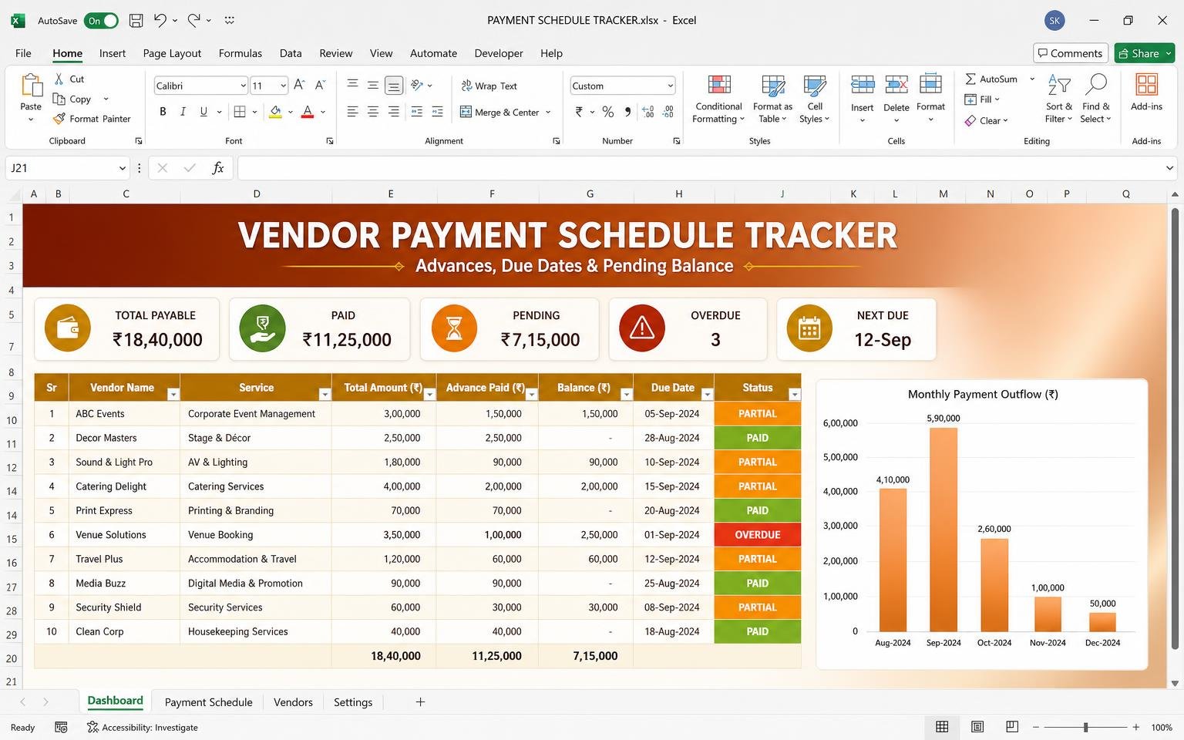Switch to Page Break Preview view in status bar

click(x=1012, y=727)
